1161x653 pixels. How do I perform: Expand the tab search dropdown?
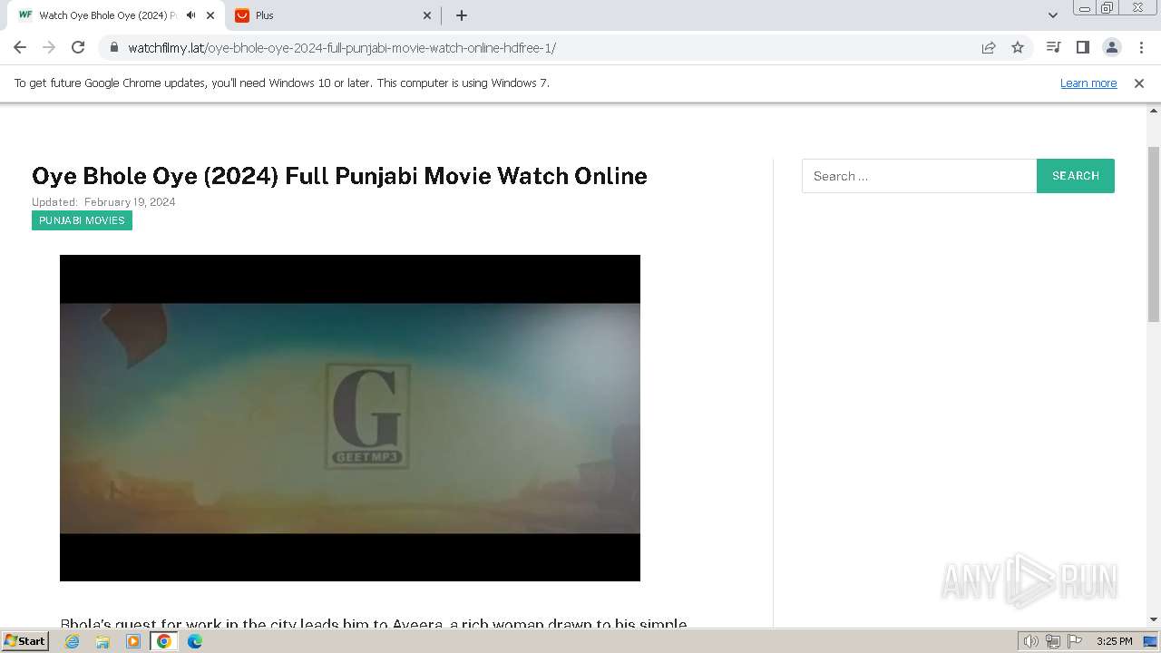(1052, 15)
